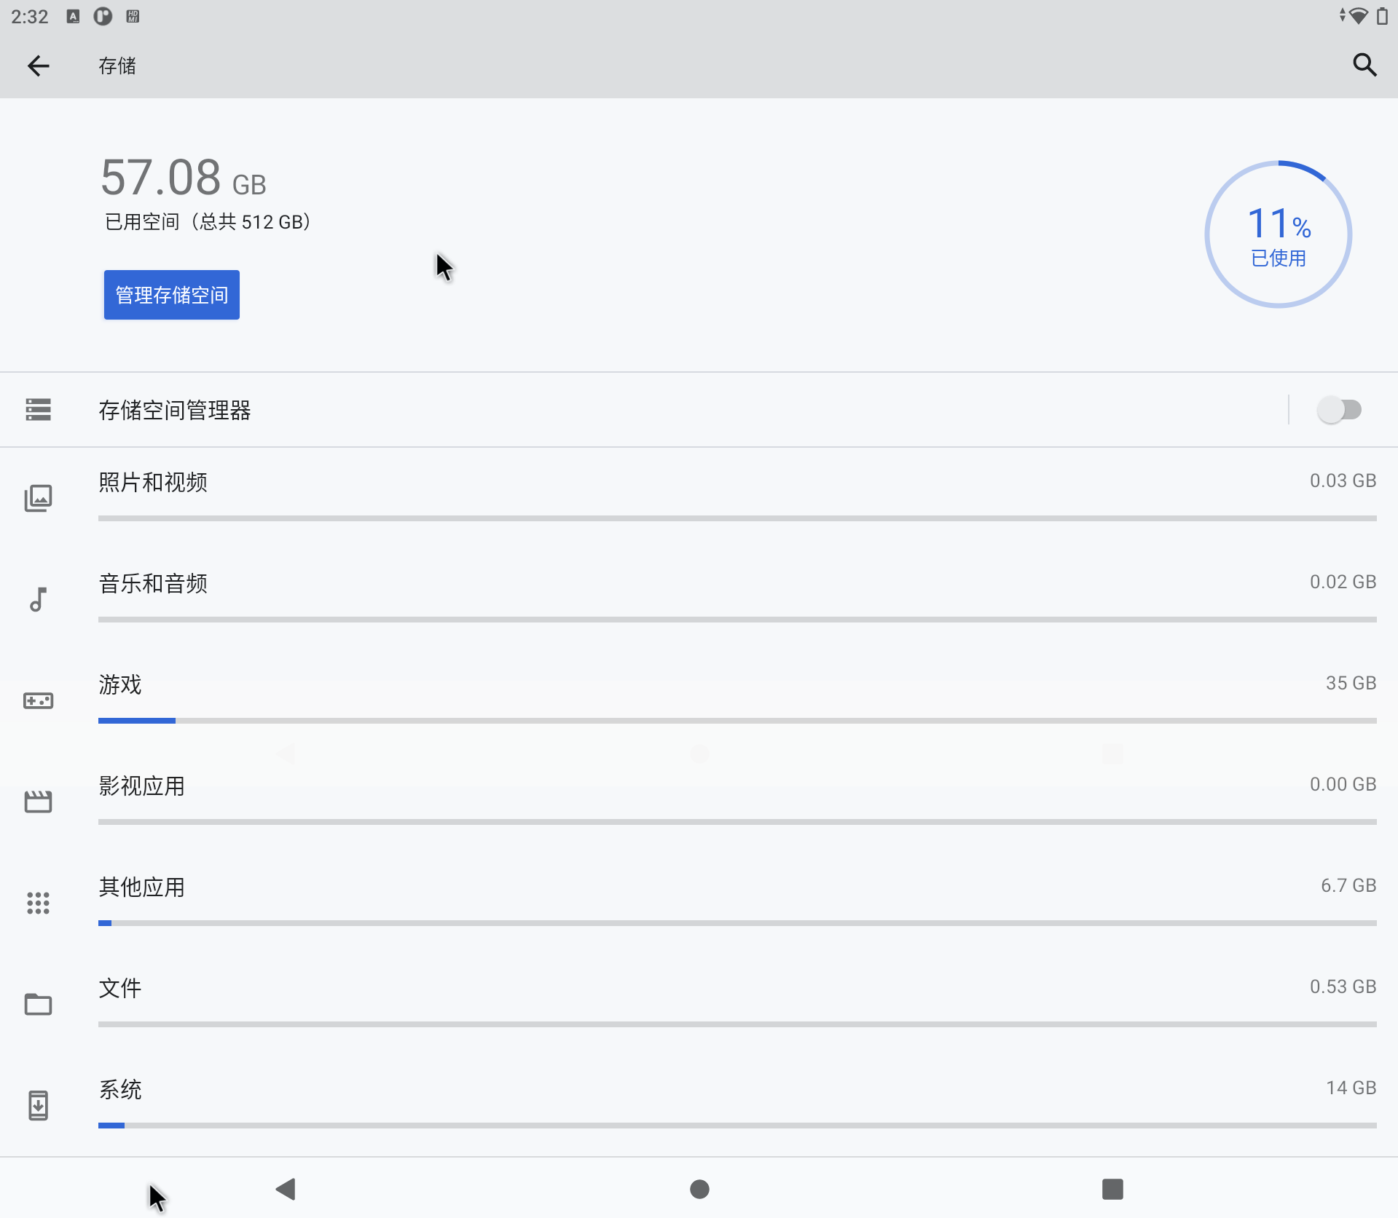Click the Wi-Fi status bar icon

[x=1359, y=16]
